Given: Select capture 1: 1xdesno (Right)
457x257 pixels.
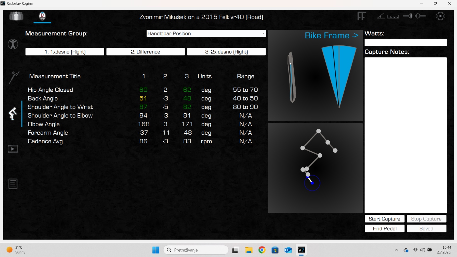Looking at the screenshot, I should [65, 52].
